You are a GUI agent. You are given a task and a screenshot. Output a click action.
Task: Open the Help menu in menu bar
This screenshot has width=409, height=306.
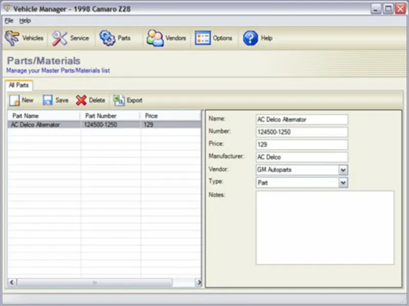click(x=25, y=20)
